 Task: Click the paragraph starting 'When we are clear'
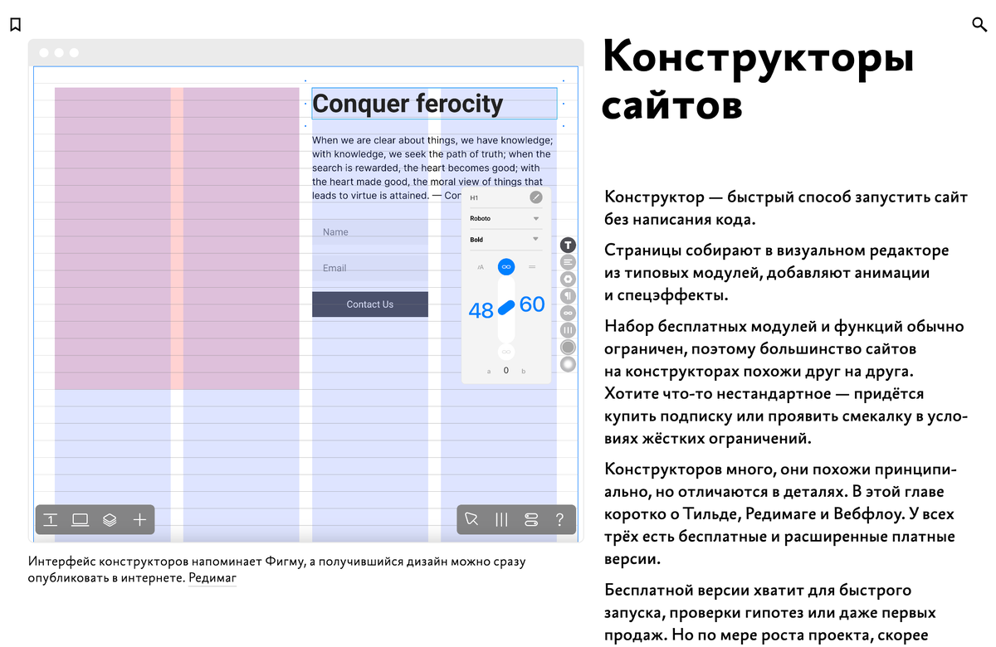click(x=432, y=168)
